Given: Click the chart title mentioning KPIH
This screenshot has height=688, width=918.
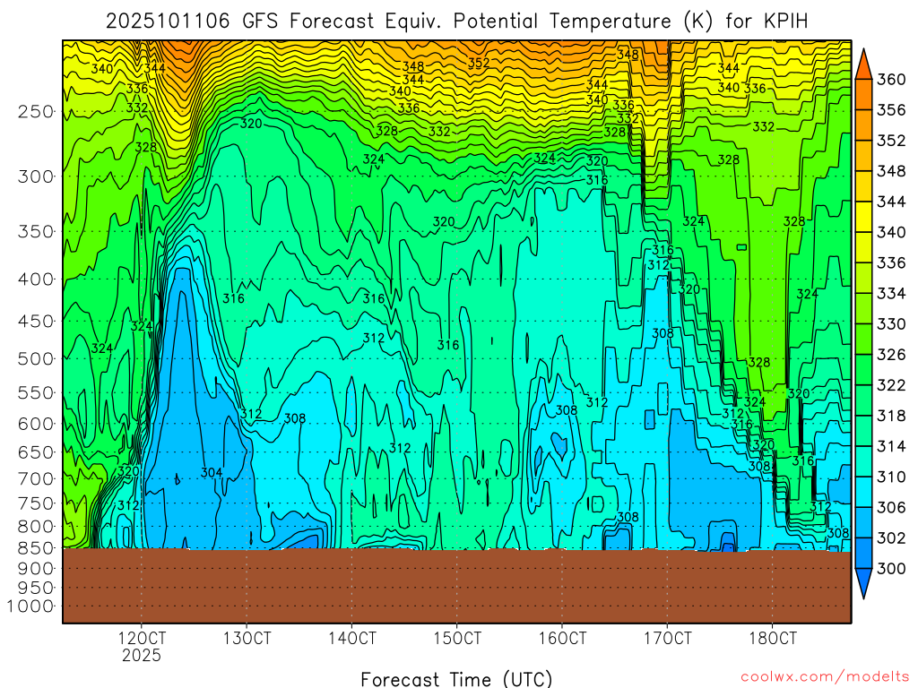Looking at the screenshot, I should point(456,21).
